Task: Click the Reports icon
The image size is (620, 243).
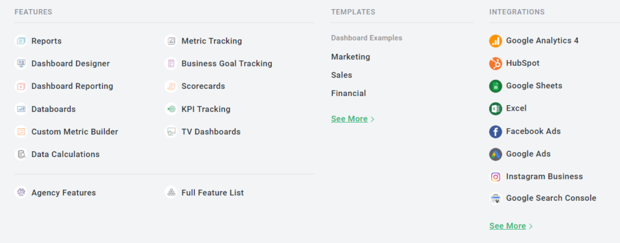Action: [21, 41]
